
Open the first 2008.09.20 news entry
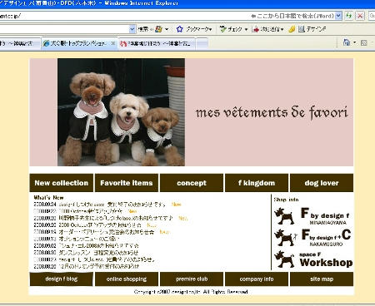coord(116,218)
